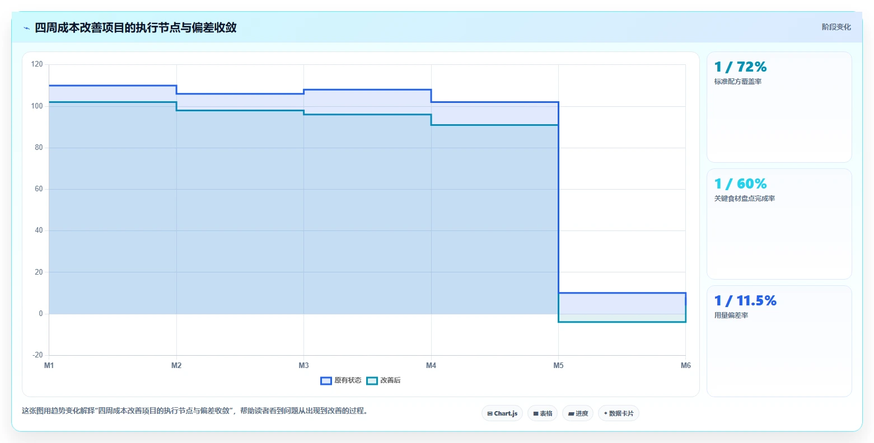Click the Chart.js tag button
This screenshot has height=443, width=874.
(502, 413)
